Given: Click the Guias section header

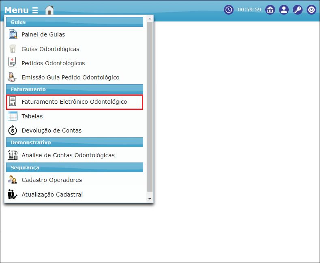Looking at the screenshot, I should (x=75, y=22).
